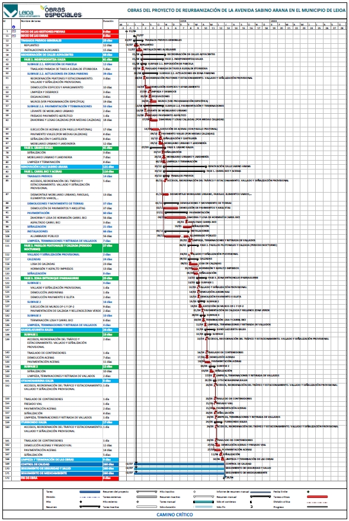Click the 2019 year label in timeline header
Image resolution: width=349 pixels, height=521 pixels.
coord(183,21)
